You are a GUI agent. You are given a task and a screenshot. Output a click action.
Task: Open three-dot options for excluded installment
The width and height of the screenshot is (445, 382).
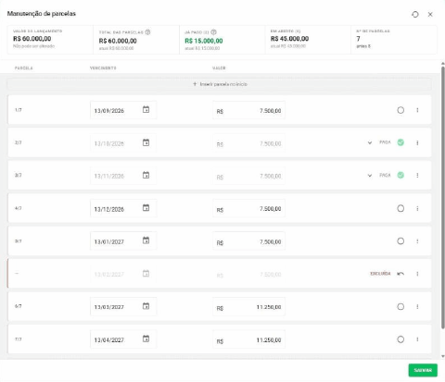tap(417, 274)
